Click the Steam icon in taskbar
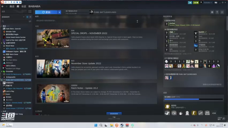This screenshot has width=228, height=128. pos(122,125)
